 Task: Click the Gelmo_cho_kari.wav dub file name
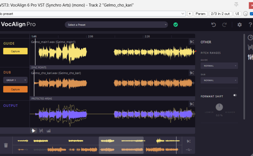[56, 73]
